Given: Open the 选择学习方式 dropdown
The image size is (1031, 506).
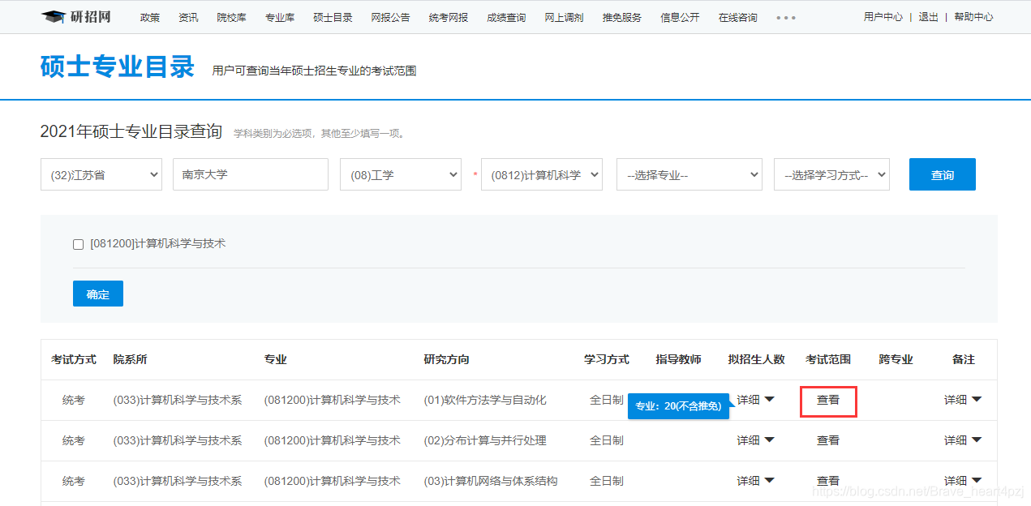Looking at the screenshot, I should (832, 174).
